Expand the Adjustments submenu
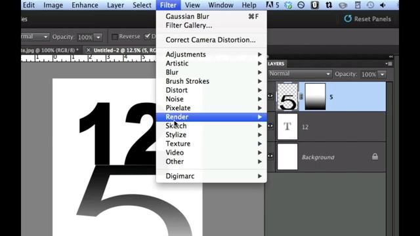The width and height of the screenshot is (420, 236). 211,54
